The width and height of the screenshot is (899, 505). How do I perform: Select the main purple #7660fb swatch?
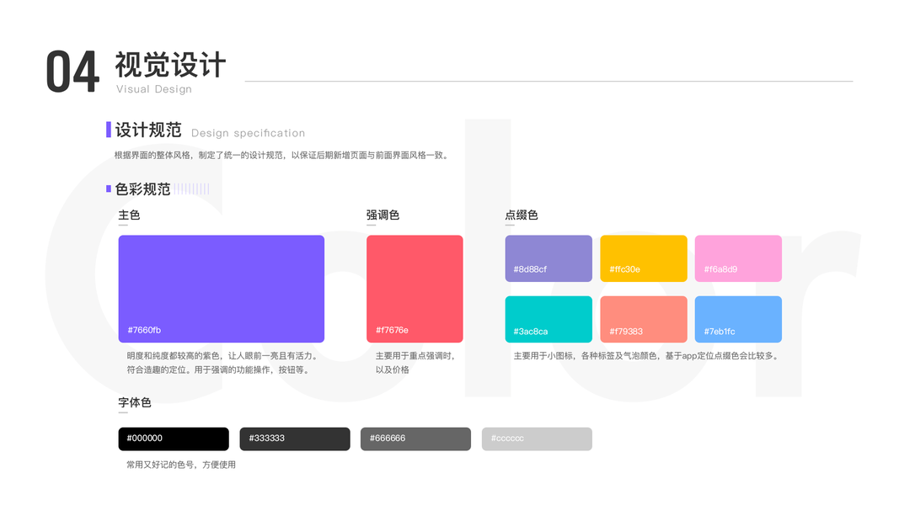pos(222,289)
